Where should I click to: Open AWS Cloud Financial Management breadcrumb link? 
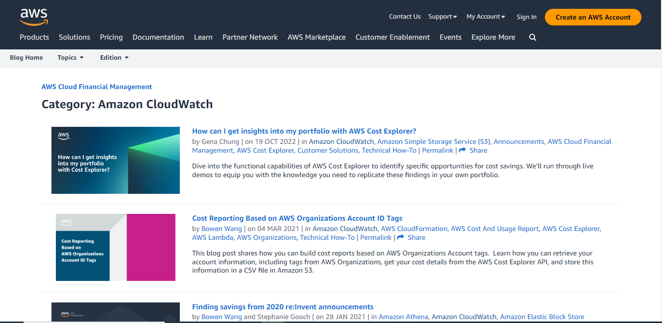click(97, 87)
